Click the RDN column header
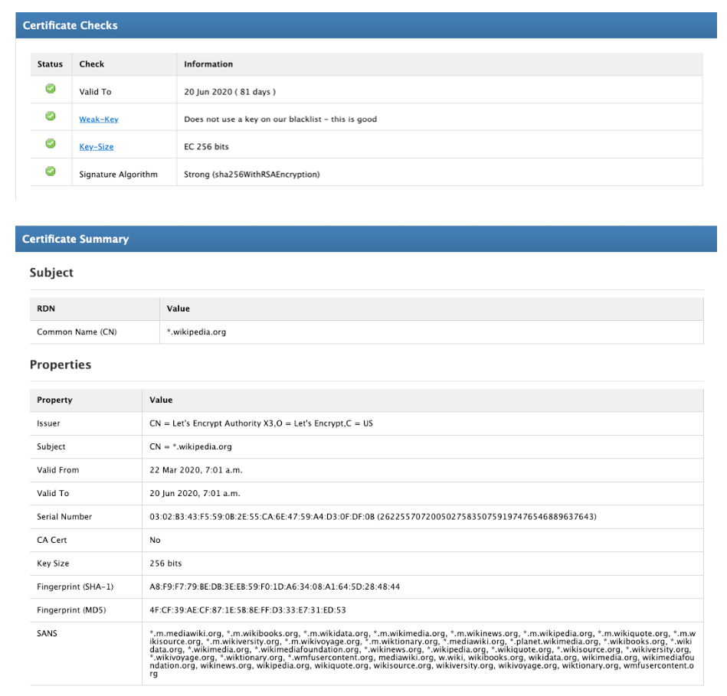Viewport: 727px width, 696px height. 46,309
